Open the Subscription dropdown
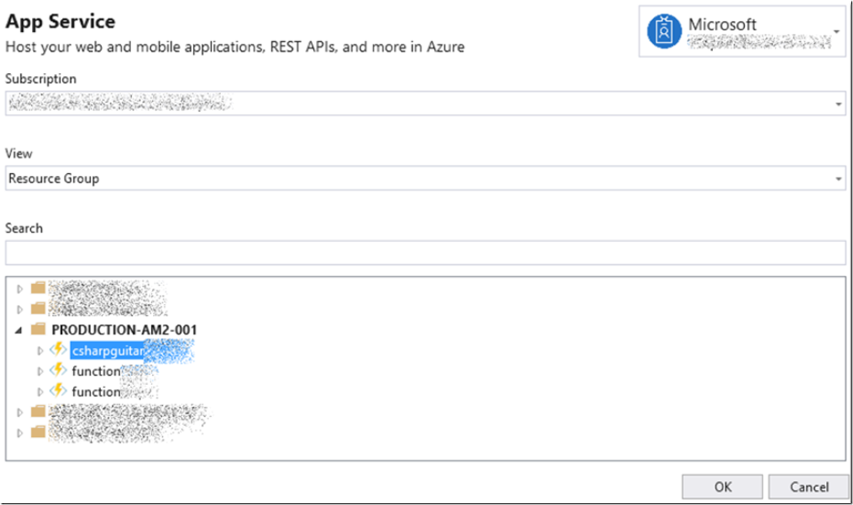Image resolution: width=853 pixels, height=505 pixels. tap(425, 103)
